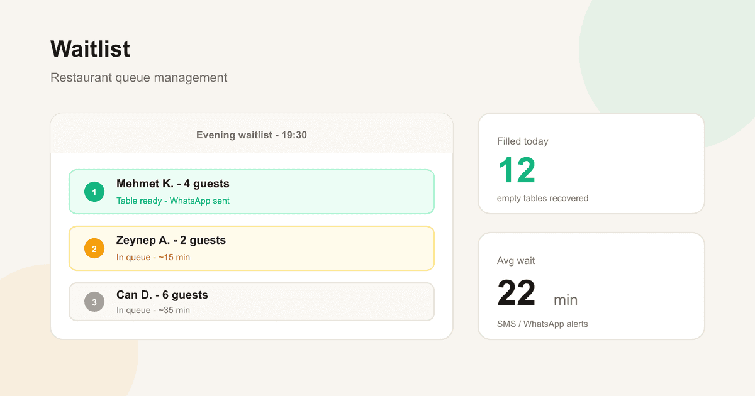Click the SMS / WhatsApp alerts text
Screen dimensions: 755x396
coord(542,324)
